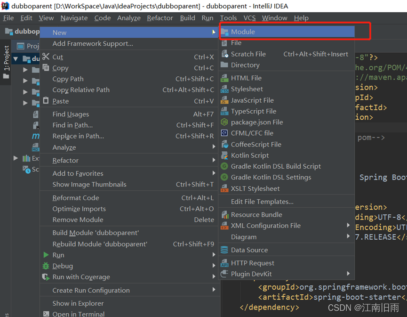Click the green Debug bug icon

pos(46,266)
